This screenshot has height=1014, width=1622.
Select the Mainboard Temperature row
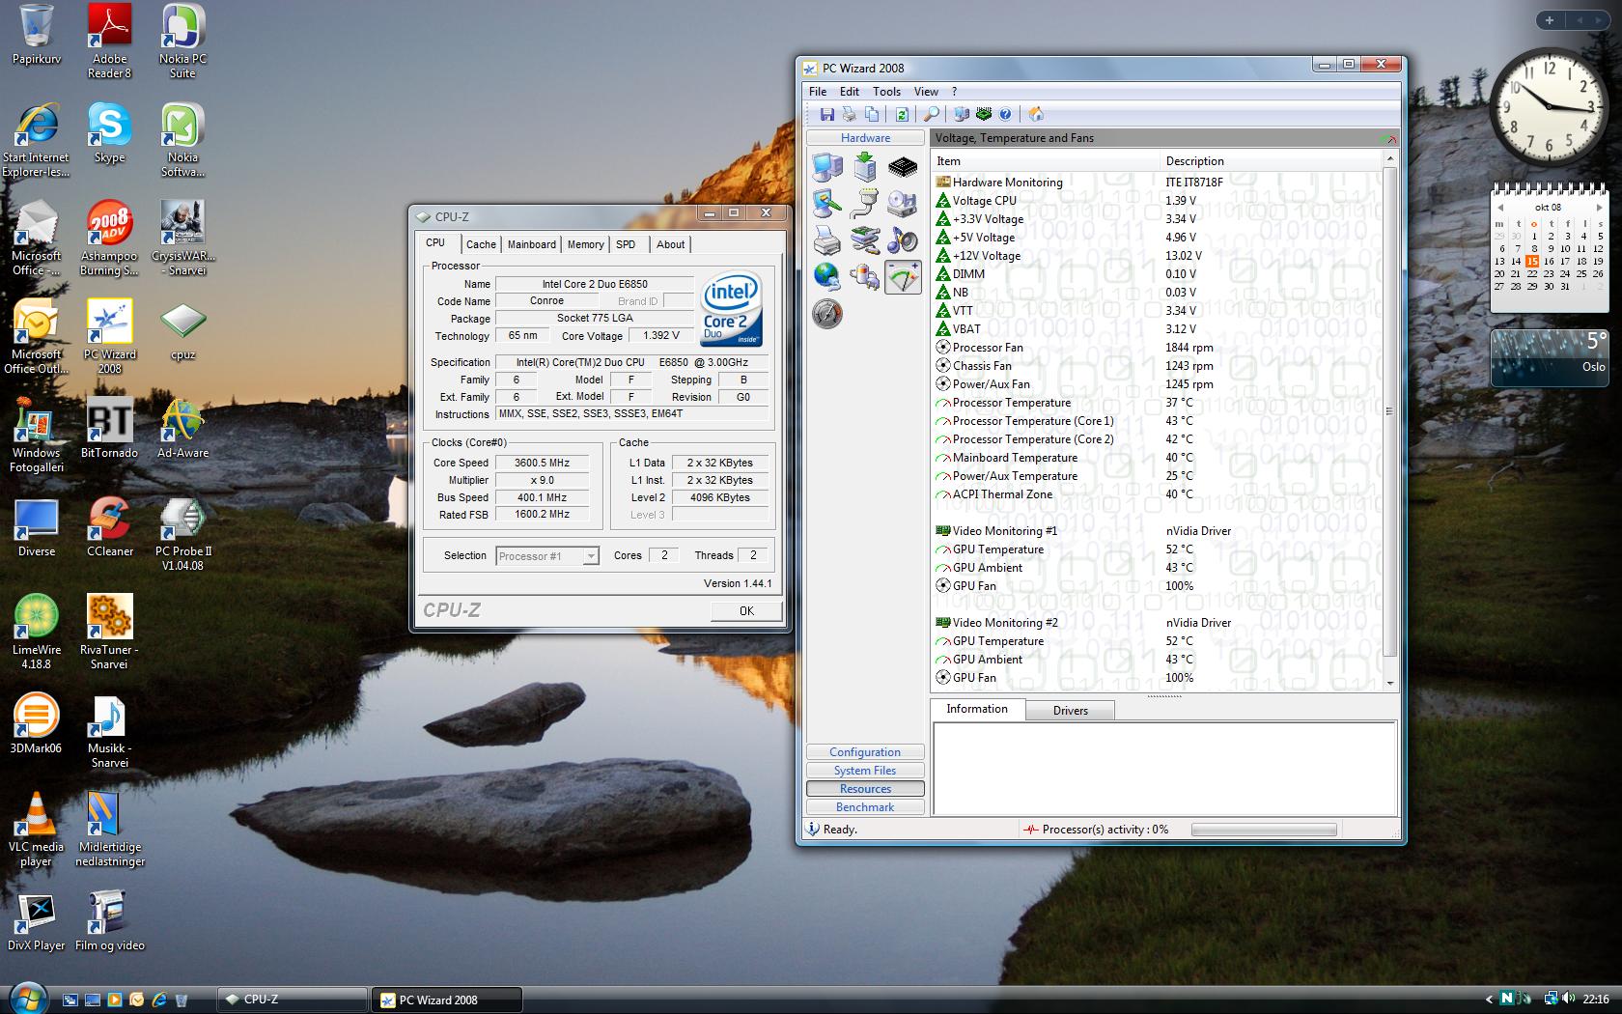1159,458
